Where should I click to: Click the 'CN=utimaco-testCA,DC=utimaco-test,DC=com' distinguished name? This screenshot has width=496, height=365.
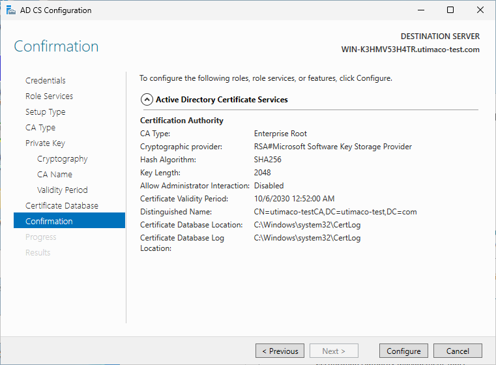(335, 212)
